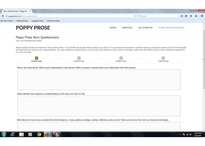Screen dimensions: 205x146
Task: Click the browser back arrow button
Action: click(3, 16)
